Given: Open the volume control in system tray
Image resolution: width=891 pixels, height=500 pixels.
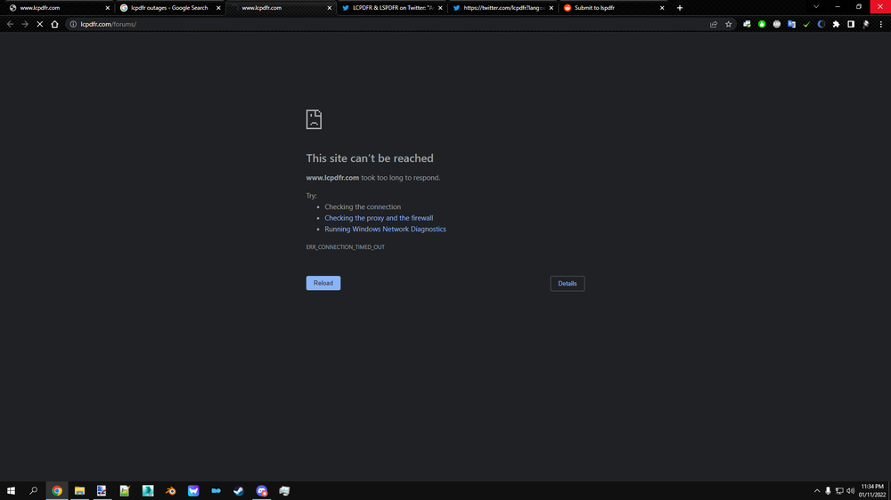Looking at the screenshot, I should [x=850, y=491].
